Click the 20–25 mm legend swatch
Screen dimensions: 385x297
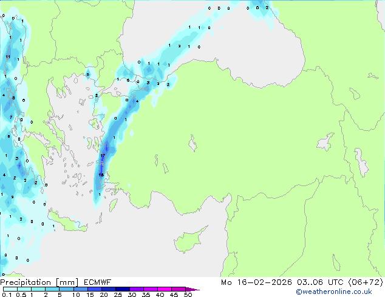[x=108, y=289]
